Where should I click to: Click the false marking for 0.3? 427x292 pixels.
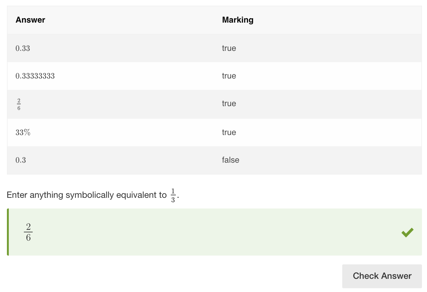[x=230, y=160]
